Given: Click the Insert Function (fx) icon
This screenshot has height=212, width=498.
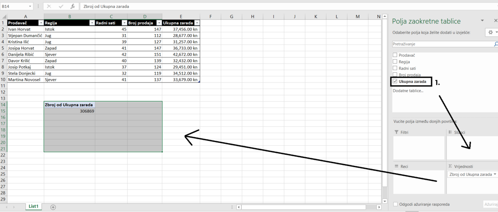Looking at the screenshot, I should 73,7.
